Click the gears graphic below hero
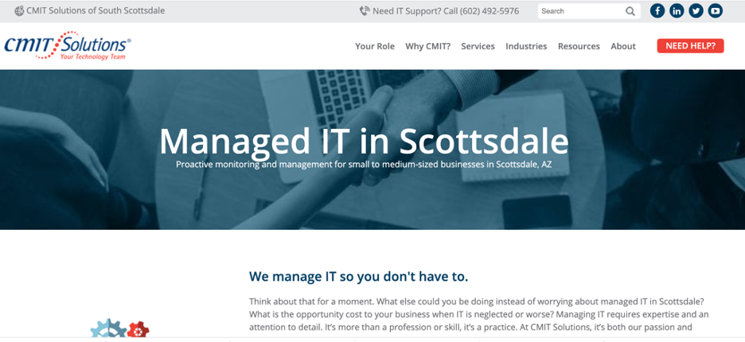 tap(119, 328)
